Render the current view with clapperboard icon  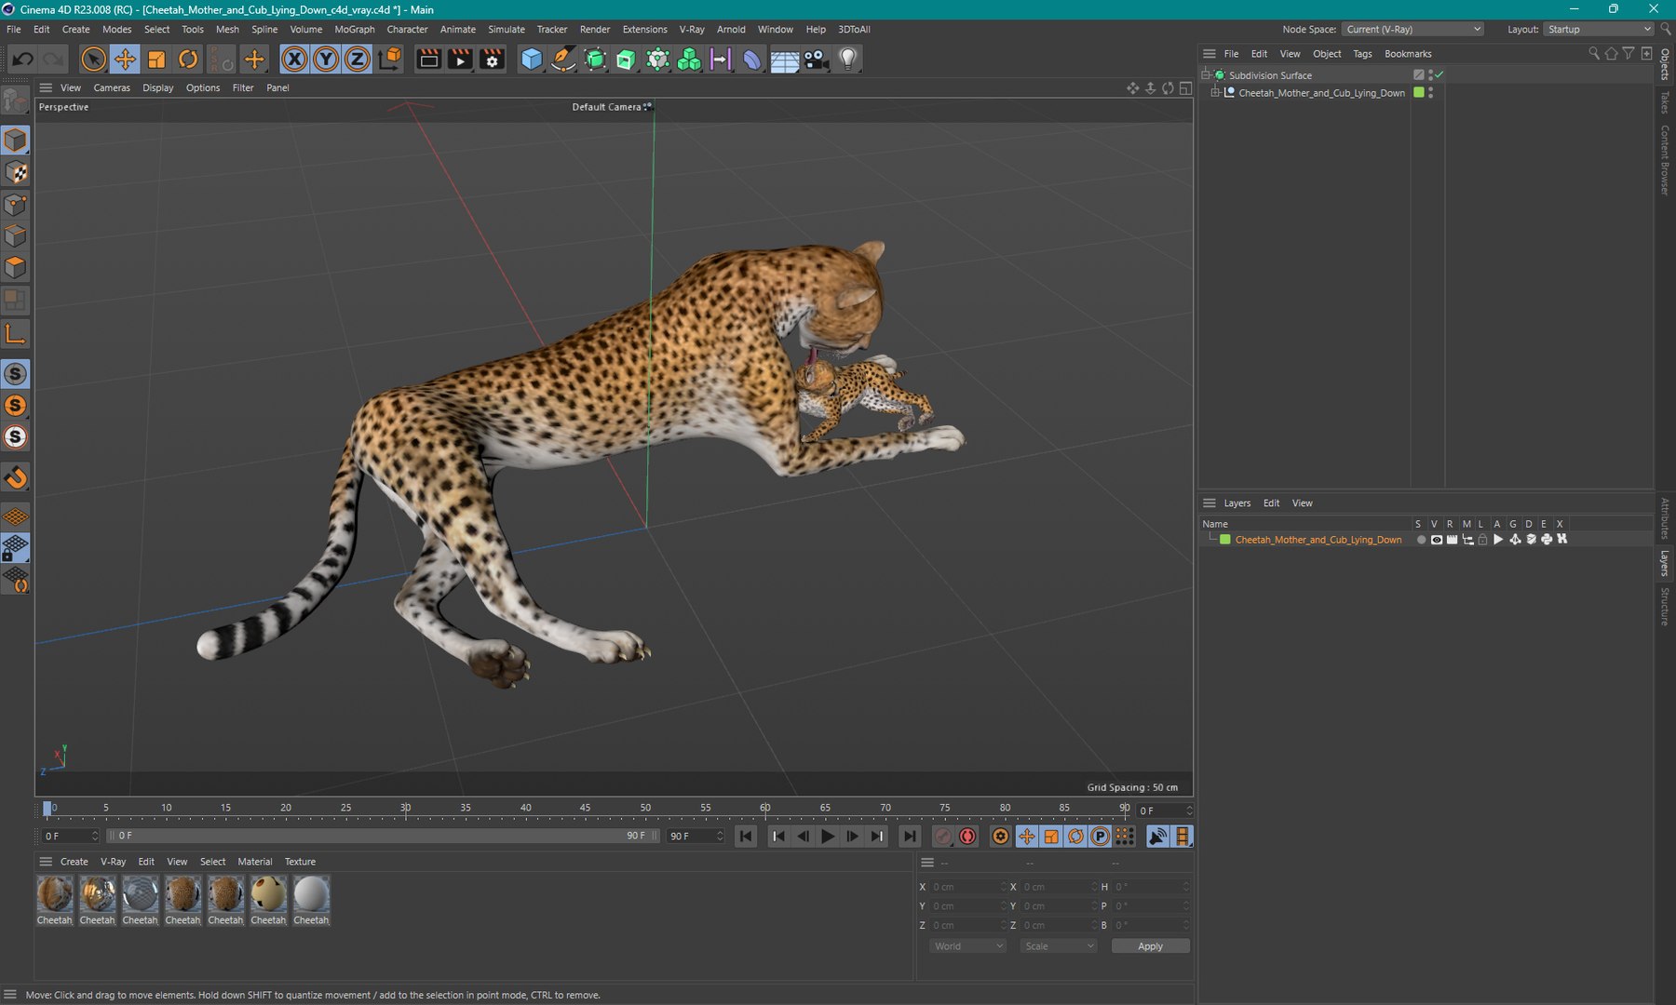pyautogui.click(x=428, y=60)
